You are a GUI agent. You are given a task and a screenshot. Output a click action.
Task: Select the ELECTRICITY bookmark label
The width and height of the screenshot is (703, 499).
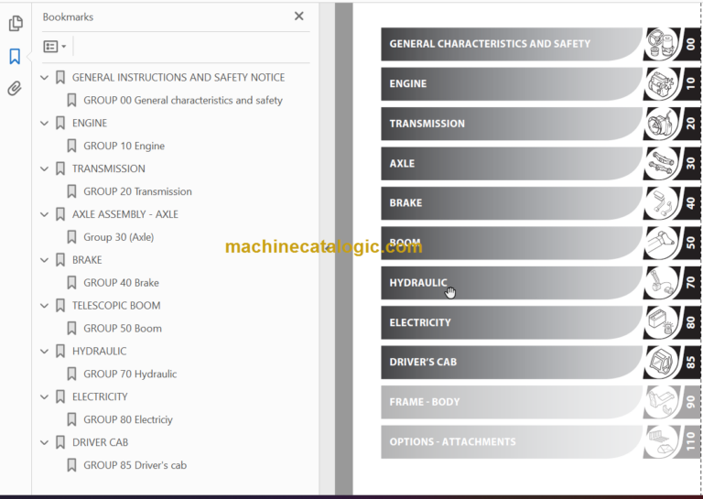click(100, 397)
